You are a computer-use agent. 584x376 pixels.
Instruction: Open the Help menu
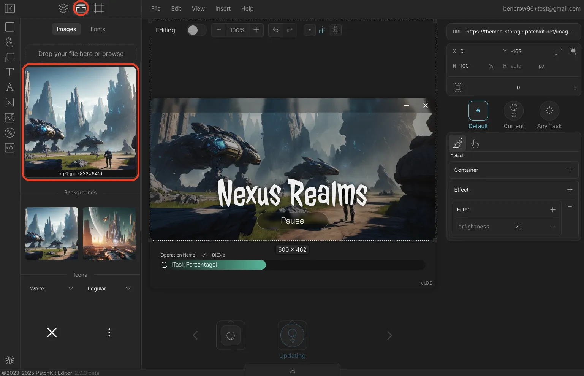point(247,8)
